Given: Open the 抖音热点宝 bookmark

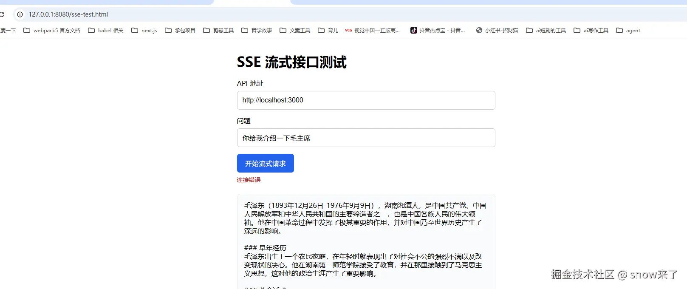Looking at the screenshot, I should 438,31.
